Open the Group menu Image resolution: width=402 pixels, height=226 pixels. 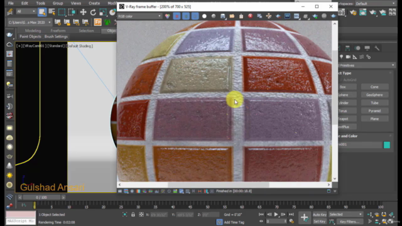[x=58, y=3]
